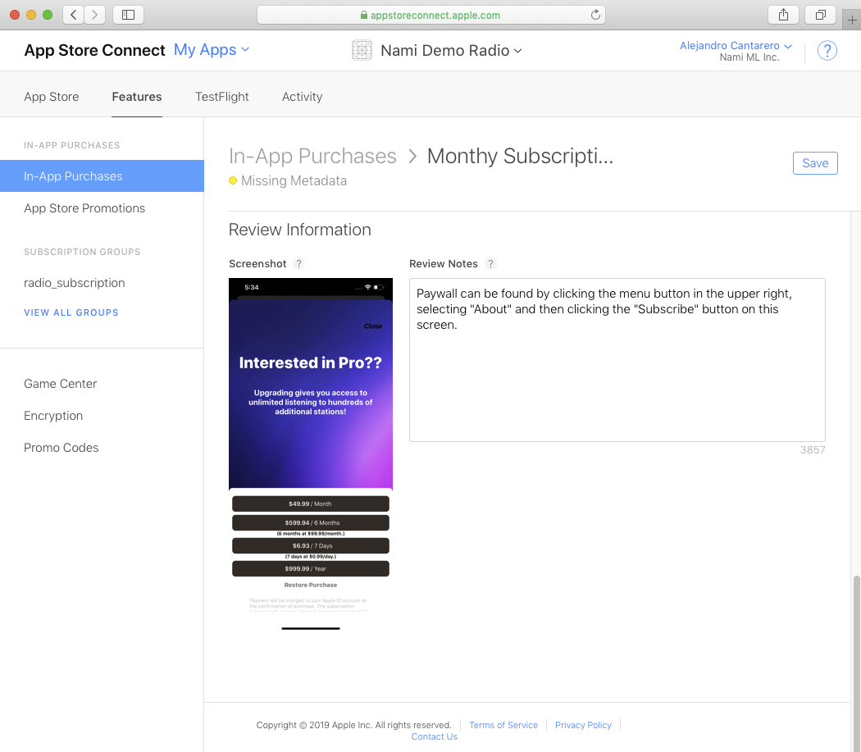
Task: Click In-App Purchases breadcrumb link
Action: [312, 156]
